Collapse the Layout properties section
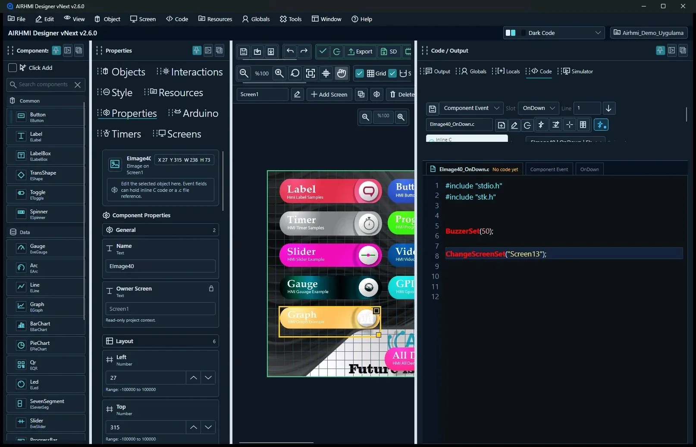696x447 pixels. click(x=160, y=341)
